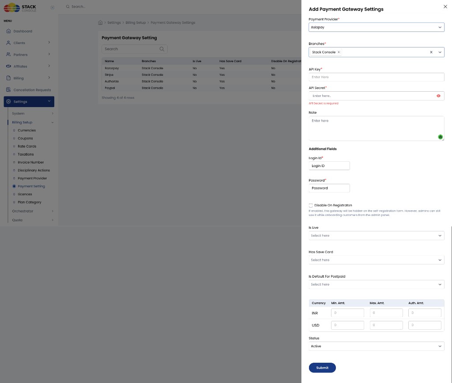Open the Branches dropdown arrow
This screenshot has width=452, height=383.
[x=440, y=52]
